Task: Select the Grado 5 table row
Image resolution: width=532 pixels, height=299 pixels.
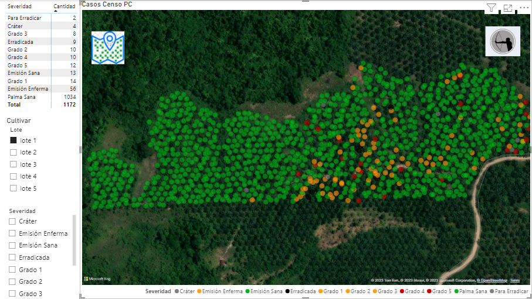Action: point(42,65)
